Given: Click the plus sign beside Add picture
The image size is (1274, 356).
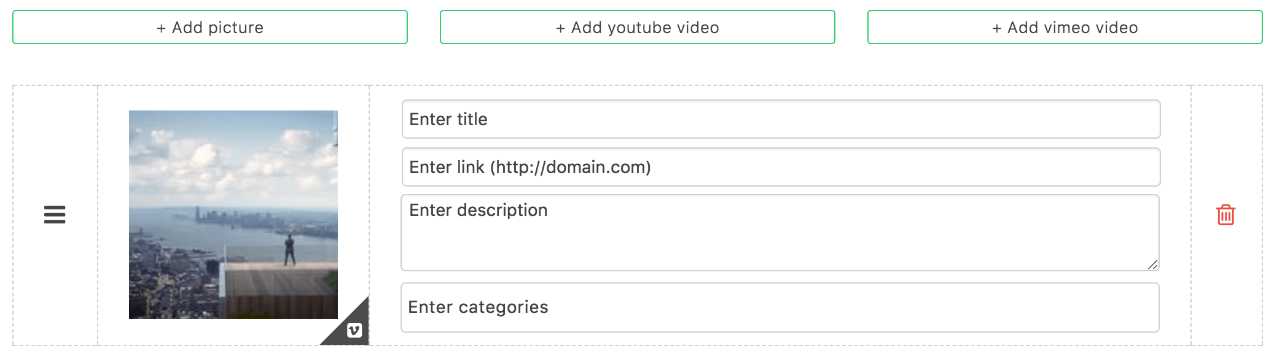Looking at the screenshot, I should pos(161,28).
